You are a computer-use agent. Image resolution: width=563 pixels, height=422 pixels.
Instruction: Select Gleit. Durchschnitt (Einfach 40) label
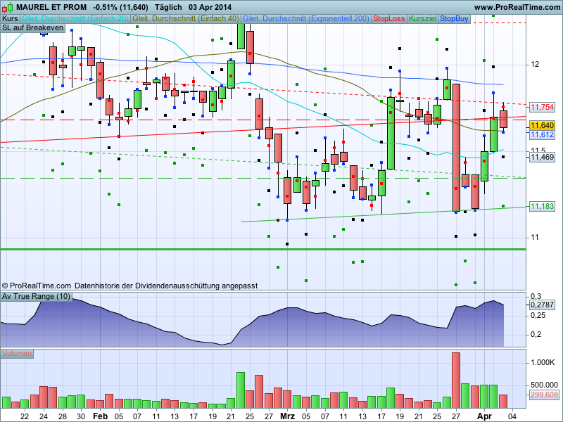point(186,19)
